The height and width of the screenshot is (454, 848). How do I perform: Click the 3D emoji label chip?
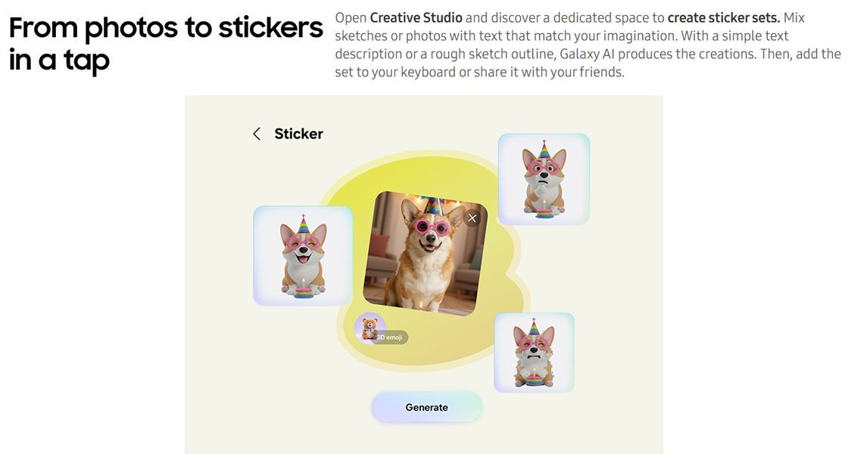pyautogui.click(x=391, y=337)
